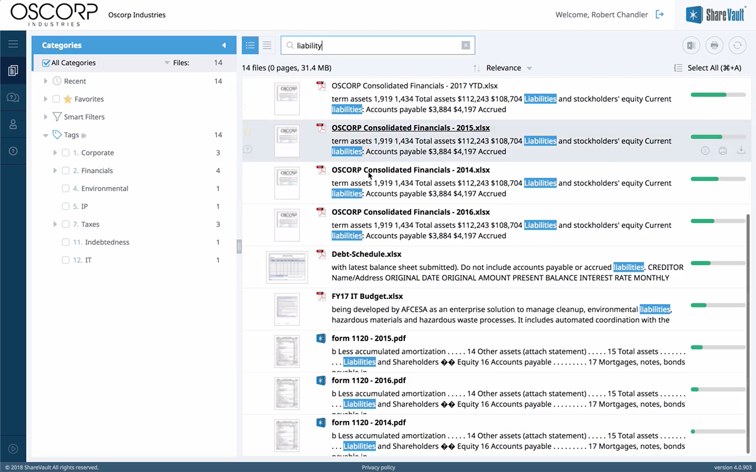Click the print icon in top toolbar
Viewport: 756px width, 472px height.
click(x=714, y=45)
